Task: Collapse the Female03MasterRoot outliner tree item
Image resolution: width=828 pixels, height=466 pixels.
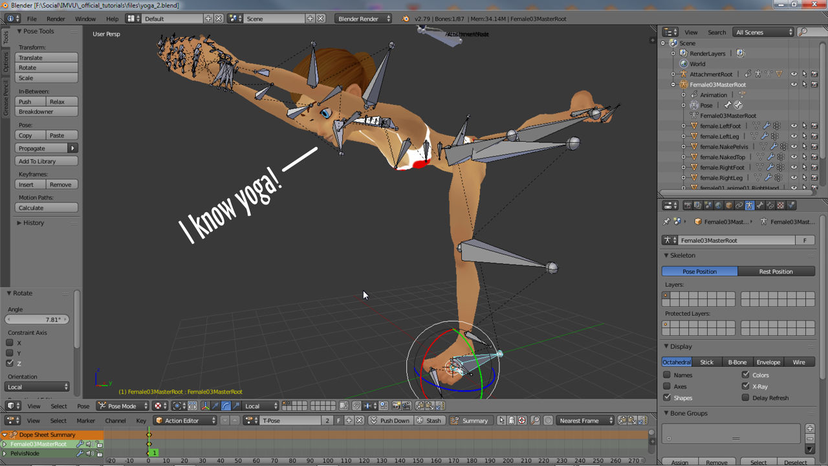Action: 673,84
